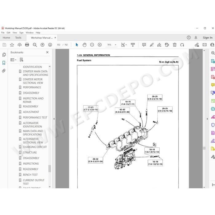This screenshot has height=215, width=215.
Task: Switch to the Home tab
Action: click(6, 37)
